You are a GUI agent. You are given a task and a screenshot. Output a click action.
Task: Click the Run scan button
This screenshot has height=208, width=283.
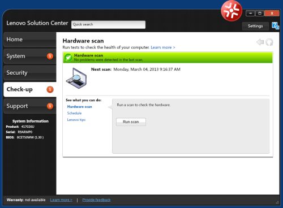tap(131, 122)
